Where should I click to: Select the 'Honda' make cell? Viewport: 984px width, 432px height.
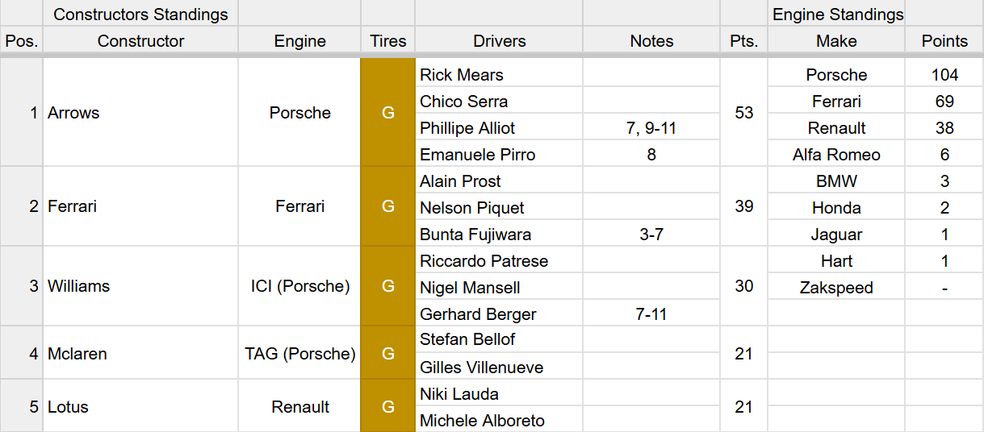(x=836, y=207)
